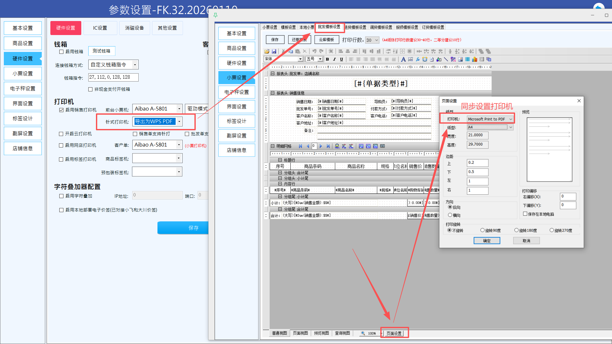Select the 横向 landscape orientation
The image size is (612, 344).
click(450, 215)
